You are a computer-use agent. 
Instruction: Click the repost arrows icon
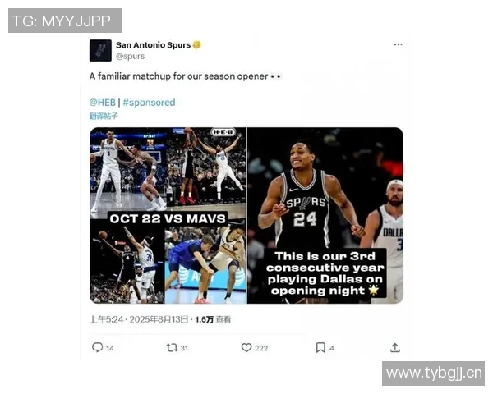(172, 347)
